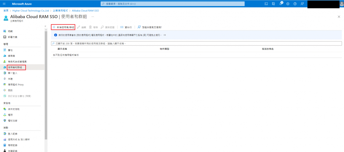The height and width of the screenshot is (152, 344).
Task: Click the 安全性 section heading
Action: click(x=7, y=103)
